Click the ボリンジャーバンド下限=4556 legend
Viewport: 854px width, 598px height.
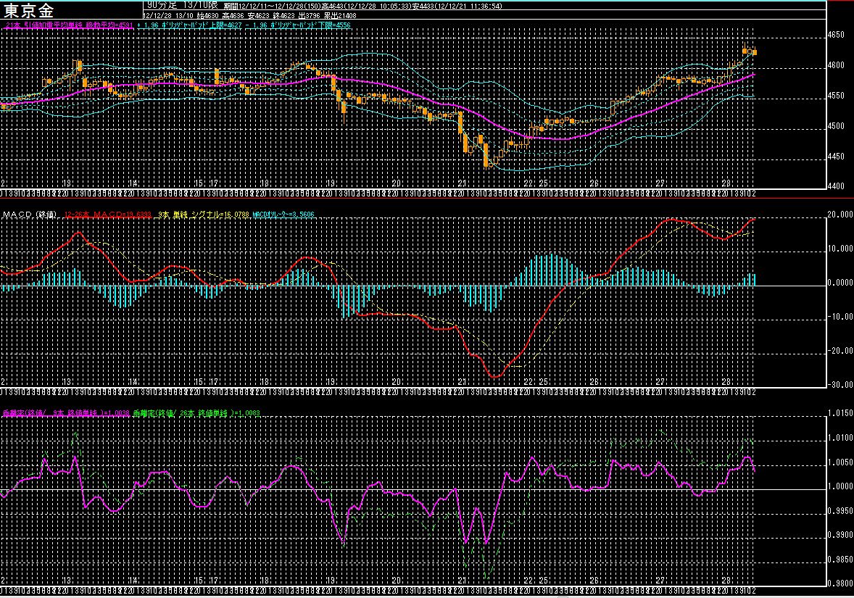pos(299,25)
